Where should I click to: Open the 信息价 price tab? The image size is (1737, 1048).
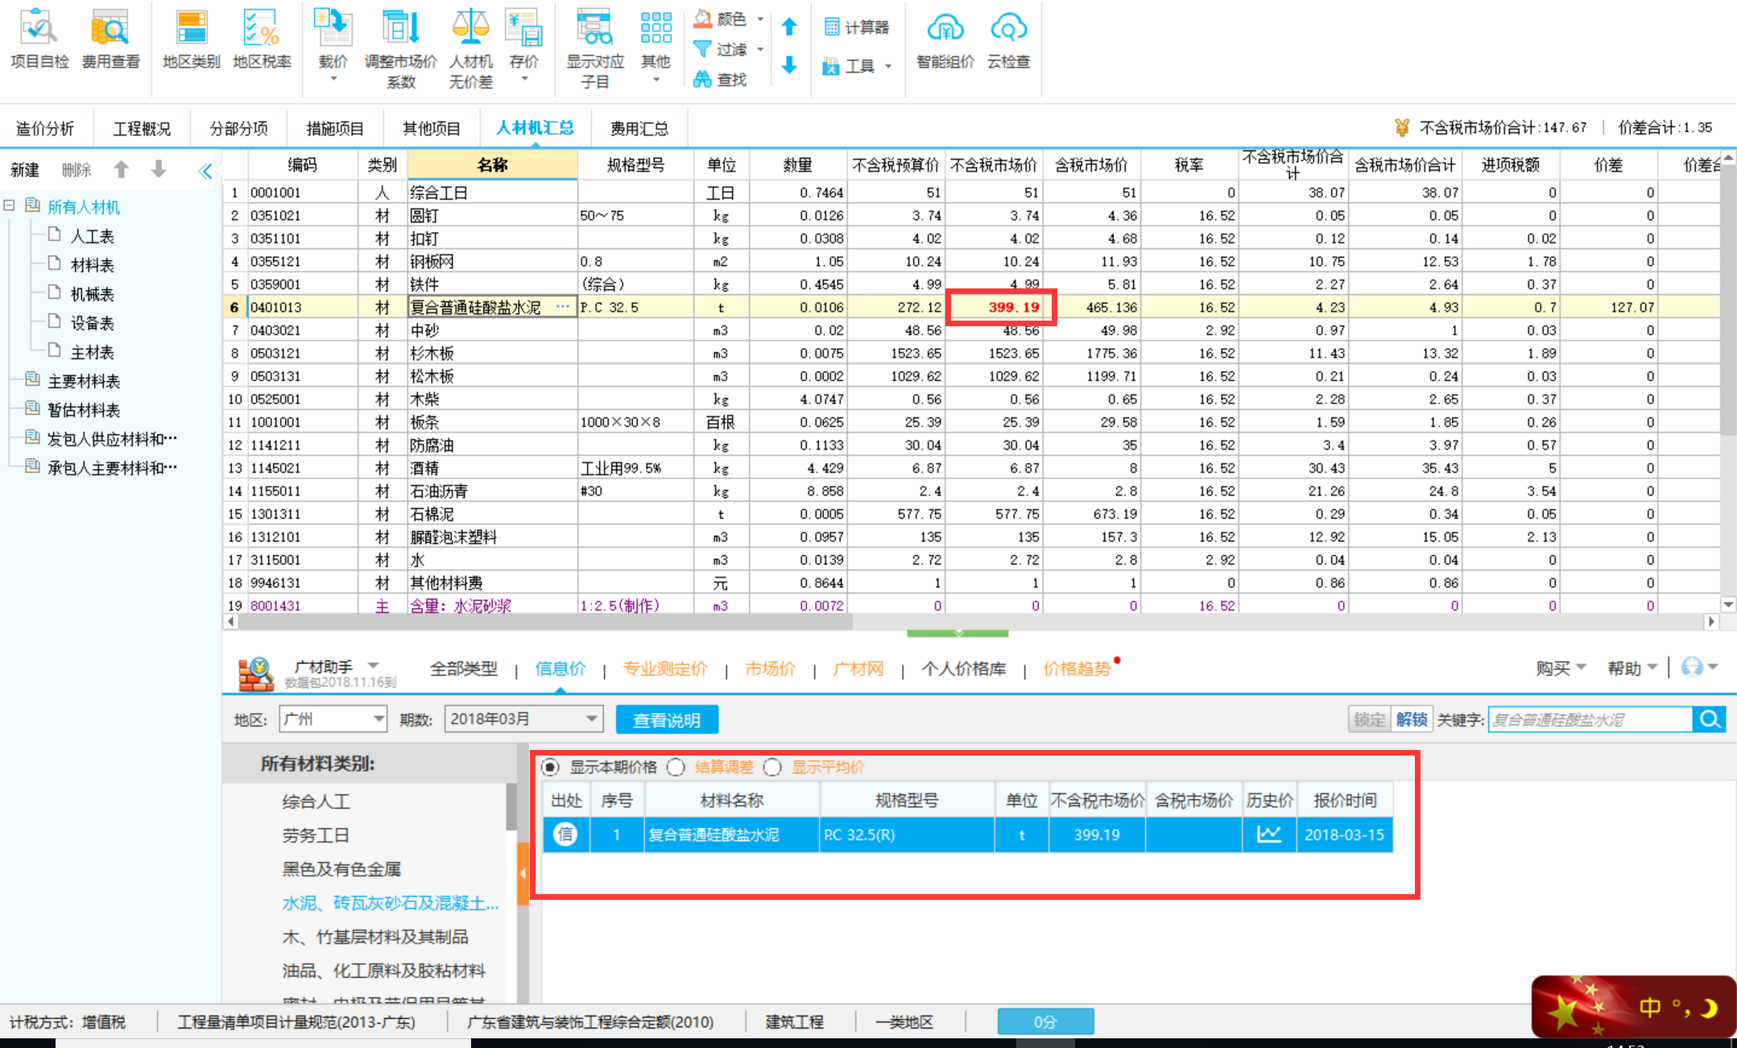coord(560,669)
